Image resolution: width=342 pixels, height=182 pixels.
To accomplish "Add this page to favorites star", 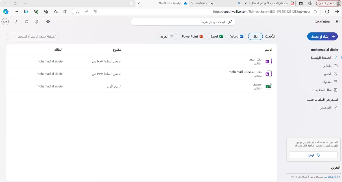I will (x=77, y=12).
